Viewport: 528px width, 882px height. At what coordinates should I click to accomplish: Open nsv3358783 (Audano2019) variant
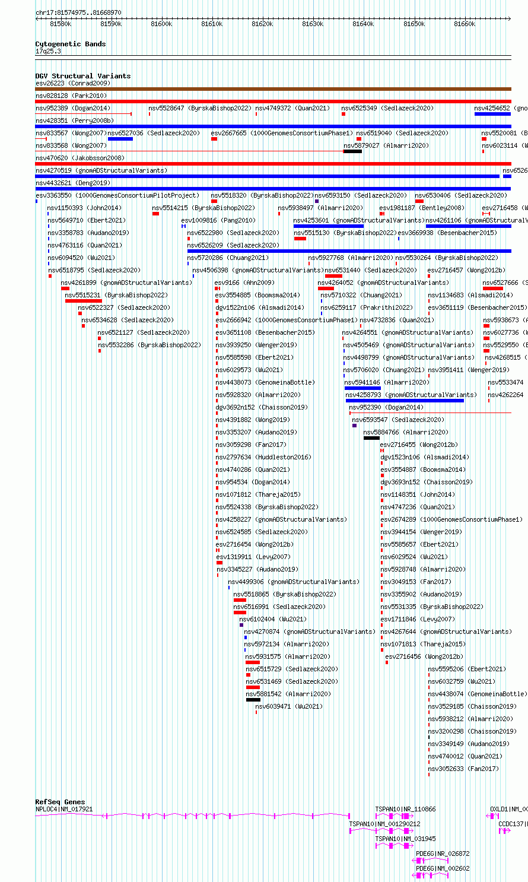(88, 233)
